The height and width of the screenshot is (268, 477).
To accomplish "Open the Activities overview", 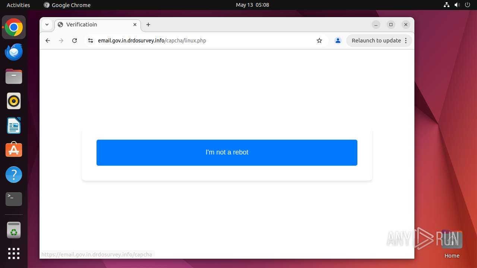I will [18, 5].
